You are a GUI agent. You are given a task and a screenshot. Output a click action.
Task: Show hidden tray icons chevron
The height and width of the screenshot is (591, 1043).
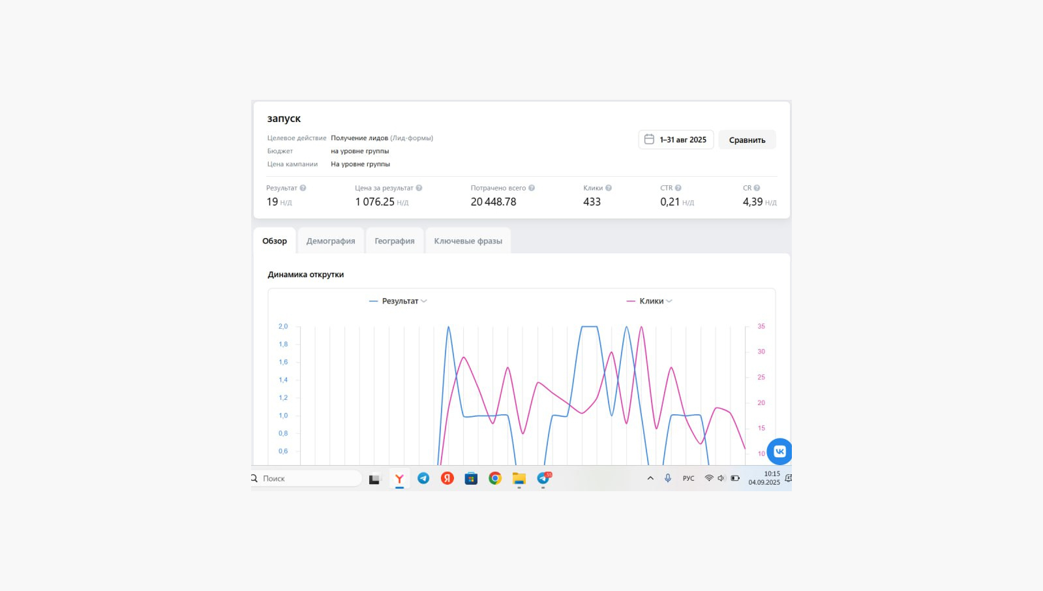point(650,478)
